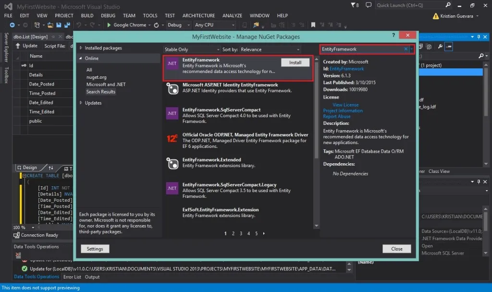Expand the Installed packages section
Image resolution: width=492 pixels, height=292 pixels.
click(x=81, y=48)
